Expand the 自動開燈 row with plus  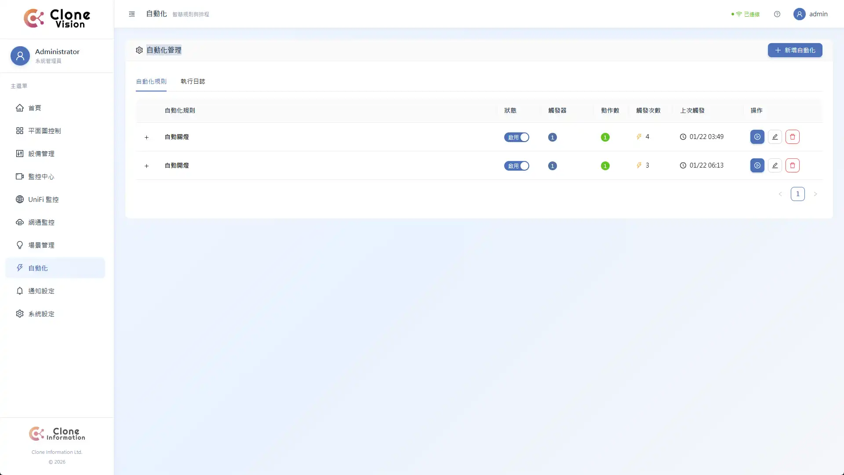point(146,166)
